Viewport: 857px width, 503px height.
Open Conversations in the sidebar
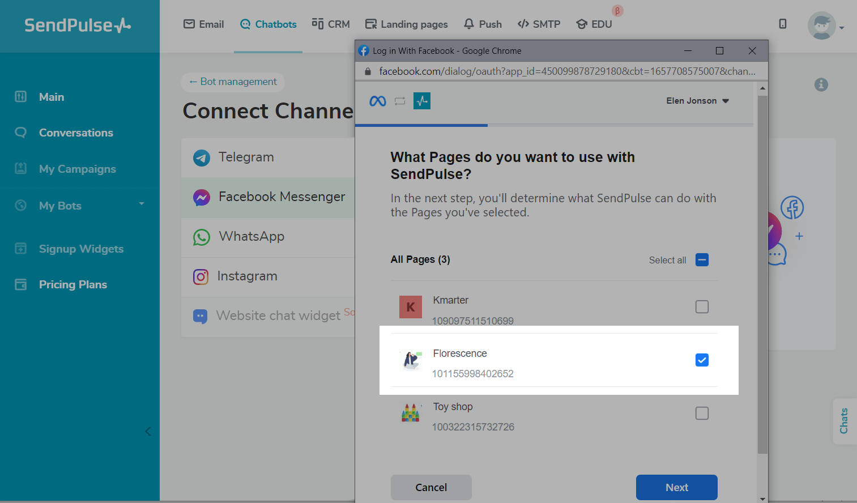[x=76, y=133]
